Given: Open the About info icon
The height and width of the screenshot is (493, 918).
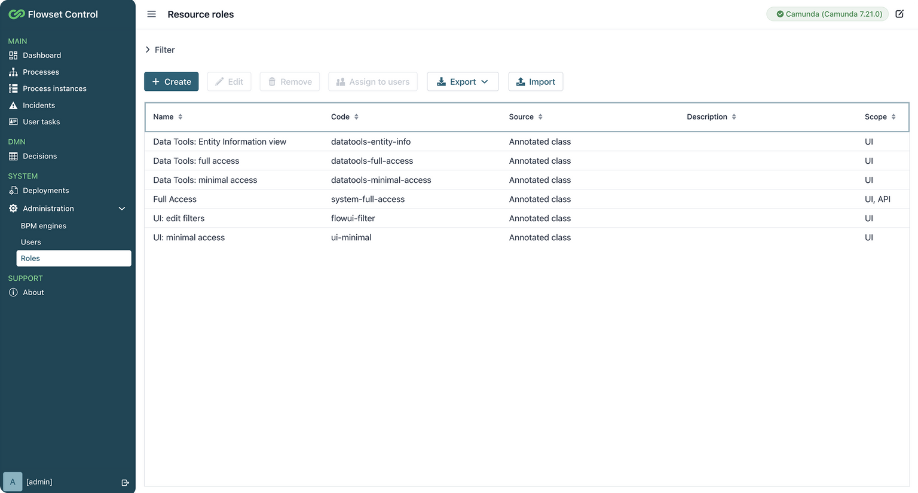Looking at the screenshot, I should coord(13,292).
